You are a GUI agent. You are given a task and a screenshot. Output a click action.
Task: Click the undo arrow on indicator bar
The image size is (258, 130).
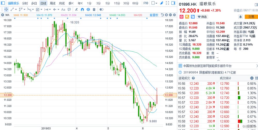[x=162, y=15]
